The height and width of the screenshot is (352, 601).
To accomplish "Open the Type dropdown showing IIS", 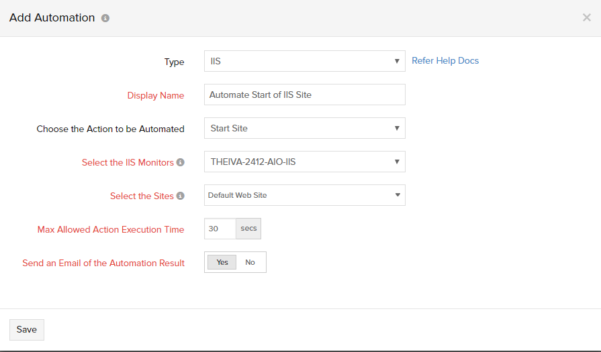I will (x=305, y=61).
